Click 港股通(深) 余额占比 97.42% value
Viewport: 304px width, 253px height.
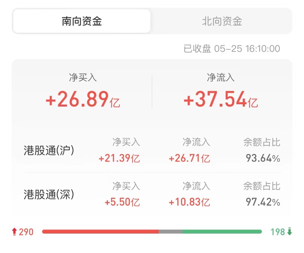pos(263,202)
